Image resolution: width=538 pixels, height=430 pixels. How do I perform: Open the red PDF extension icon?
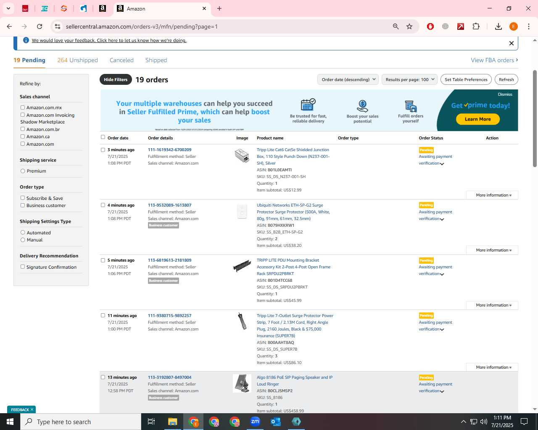point(461,26)
